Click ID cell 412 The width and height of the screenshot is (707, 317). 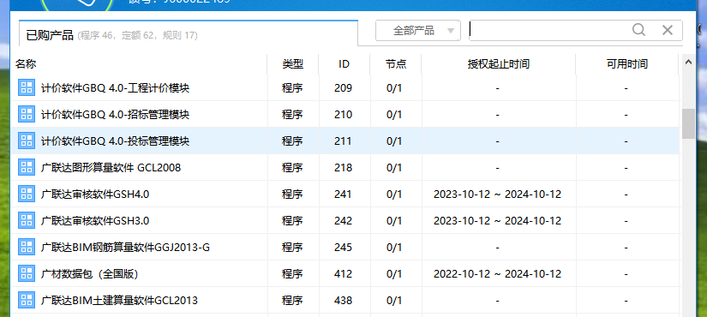pos(343,273)
